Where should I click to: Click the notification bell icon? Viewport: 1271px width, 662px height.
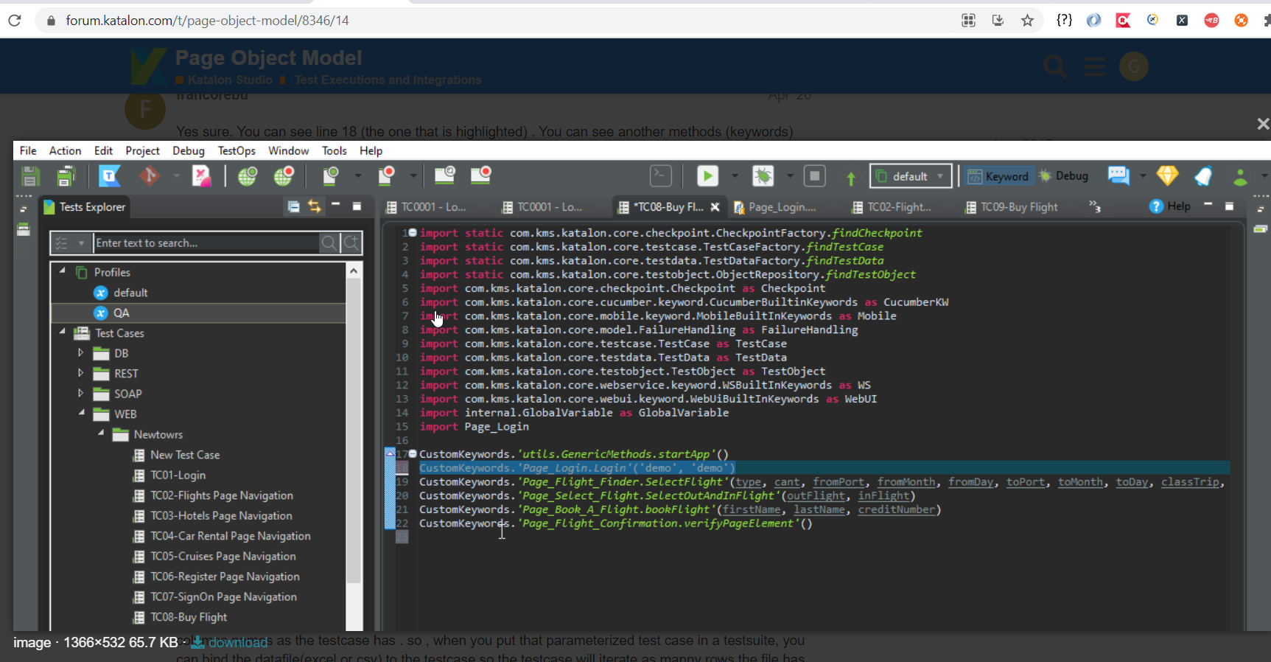click(1203, 176)
